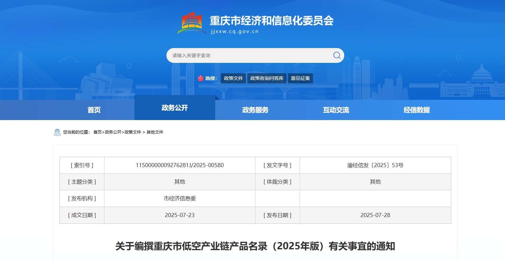Open 政策文件 in the breadcrumb trail
Screen dimensions: 505x261
tap(133, 132)
